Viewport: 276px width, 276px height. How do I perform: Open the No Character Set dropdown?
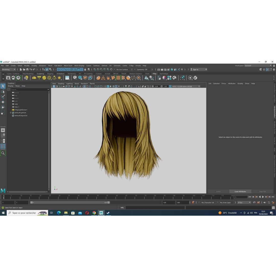click(208, 203)
